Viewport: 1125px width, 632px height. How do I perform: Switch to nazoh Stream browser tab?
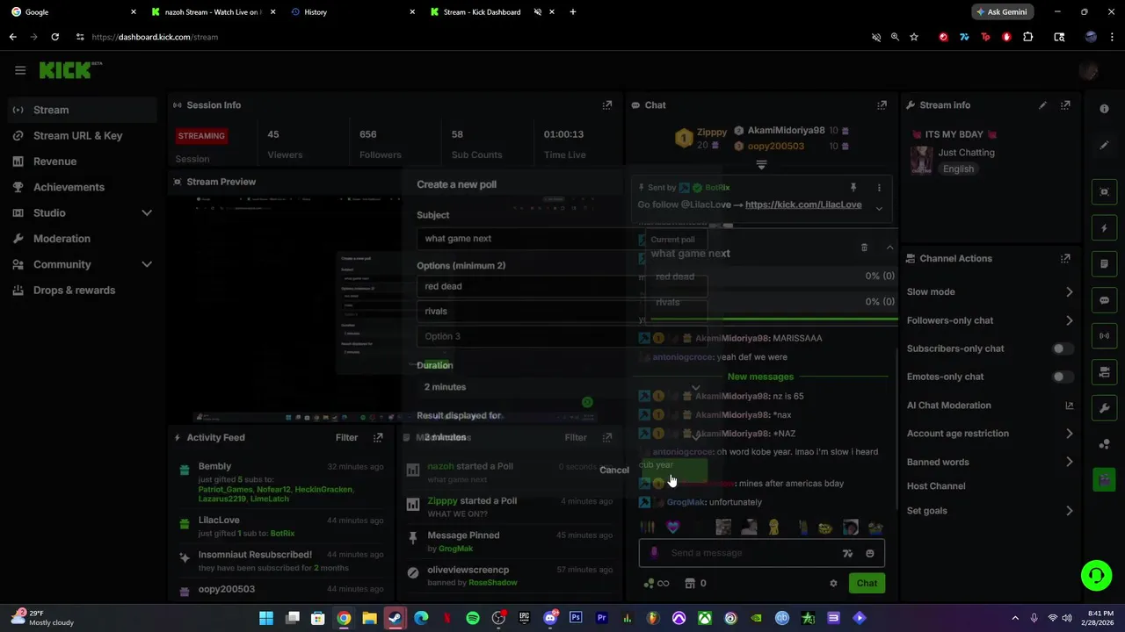(x=211, y=12)
